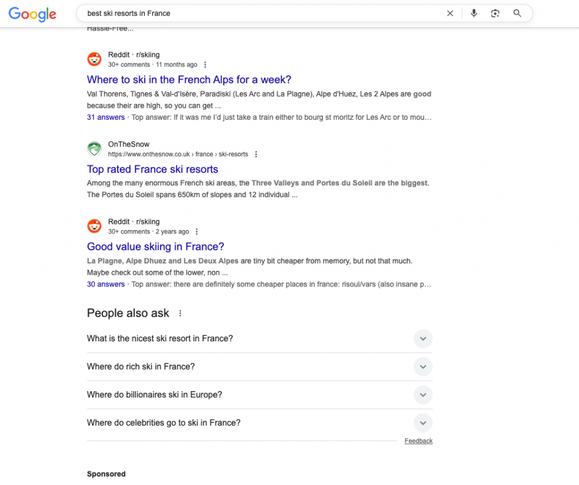Viewport: 579px width, 485px height.
Task: Click the onthesnow.co.uk URL breadcrumb
Action: pyautogui.click(x=178, y=154)
